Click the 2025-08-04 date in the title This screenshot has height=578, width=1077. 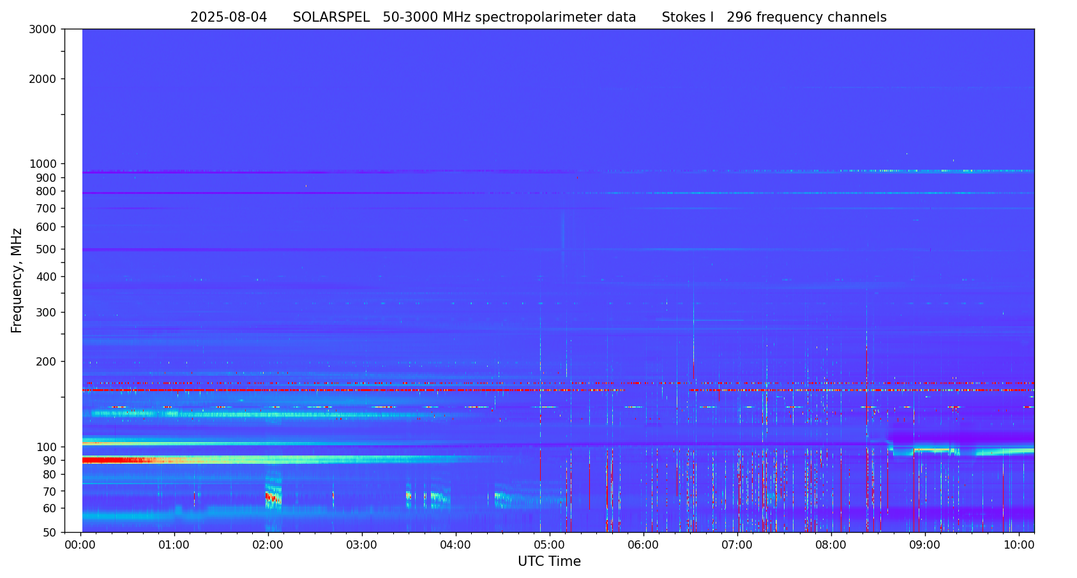click(229, 18)
